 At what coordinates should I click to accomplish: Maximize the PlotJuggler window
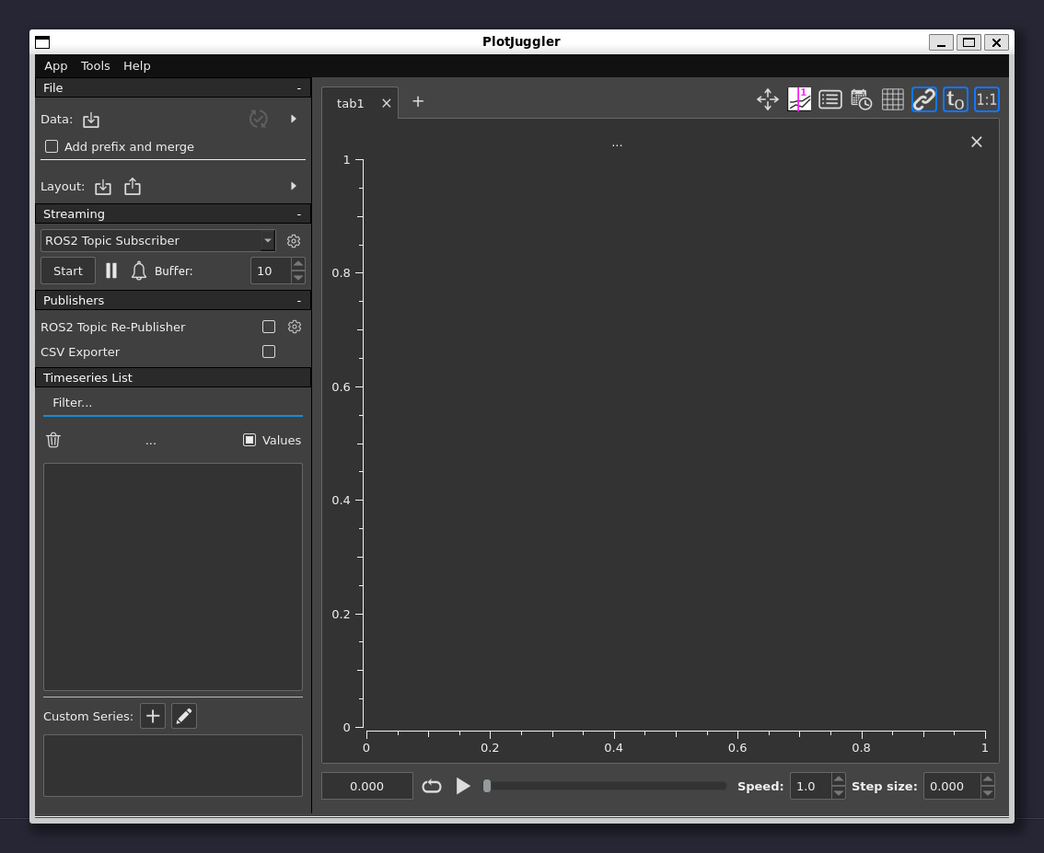(969, 42)
